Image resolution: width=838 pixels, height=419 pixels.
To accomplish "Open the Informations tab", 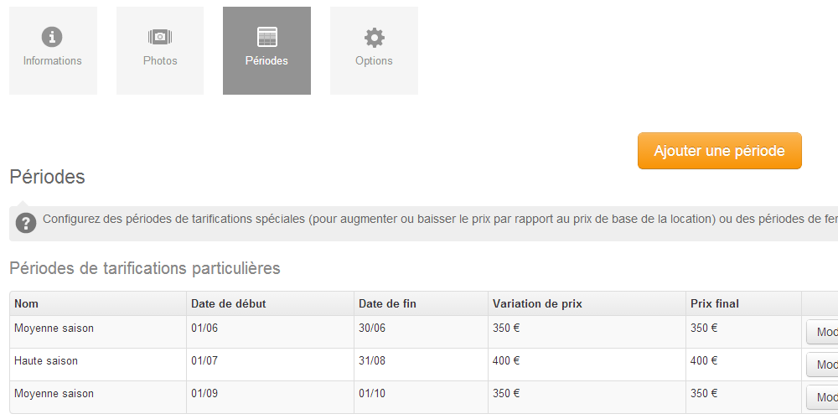I will [53, 51].
